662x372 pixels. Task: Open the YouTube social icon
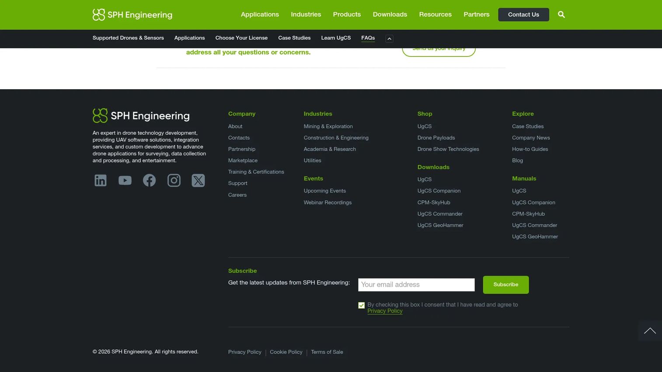tap(125, 181)
